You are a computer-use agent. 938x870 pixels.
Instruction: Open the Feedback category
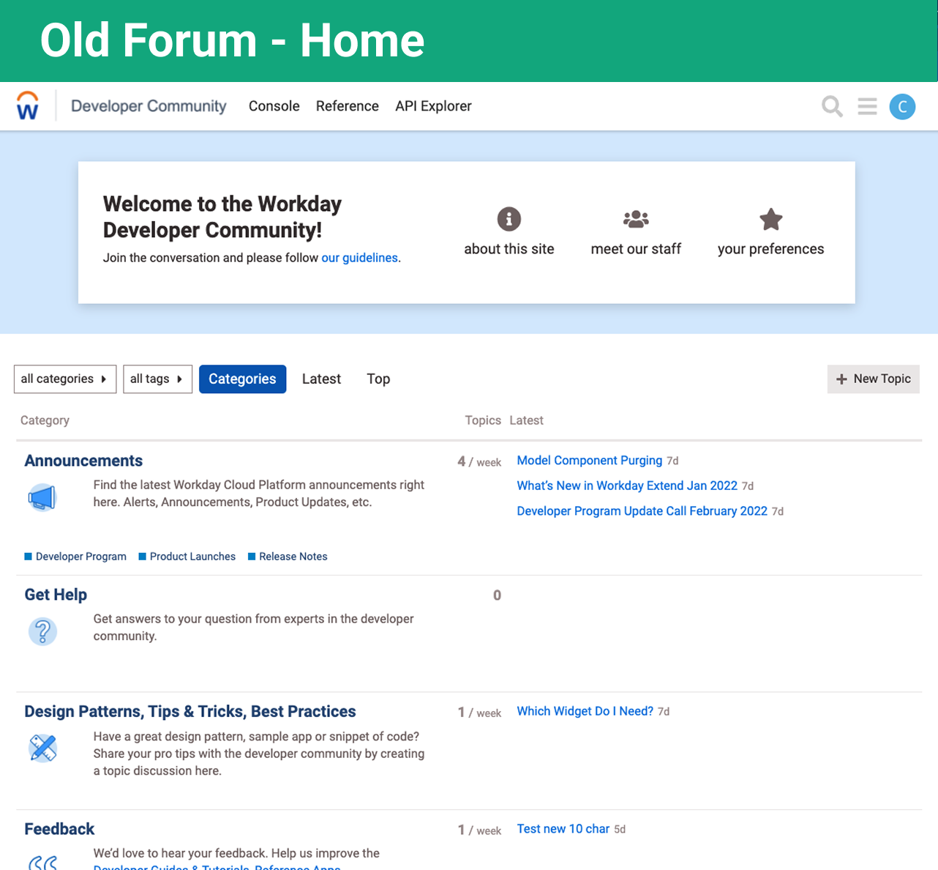coord(59,829)
